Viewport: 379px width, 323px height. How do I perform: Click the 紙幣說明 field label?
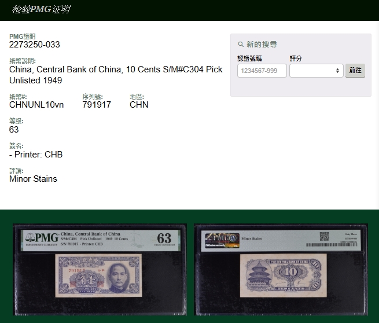23,61
